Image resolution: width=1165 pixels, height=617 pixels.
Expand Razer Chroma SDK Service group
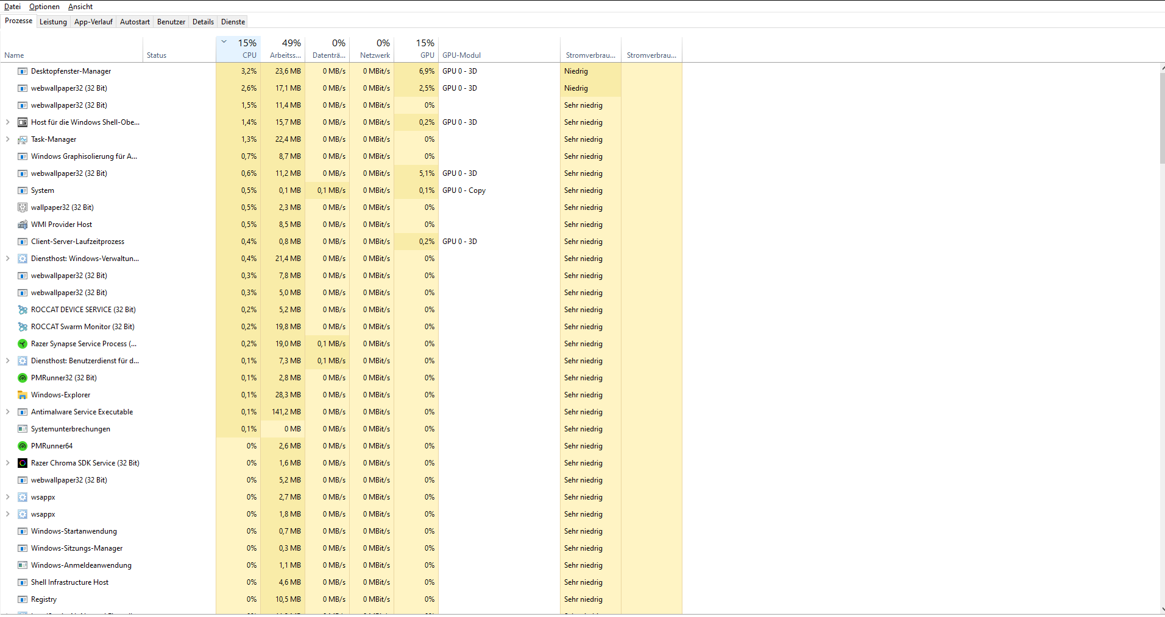pos(7,463)
